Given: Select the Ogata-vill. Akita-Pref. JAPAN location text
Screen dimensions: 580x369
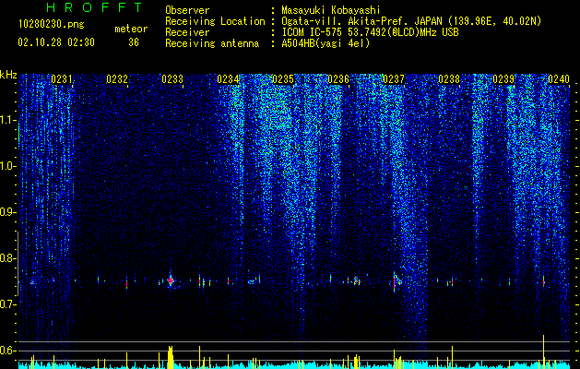Looking at the screenshot, I should pyautogui.click(x=411, y=21).
